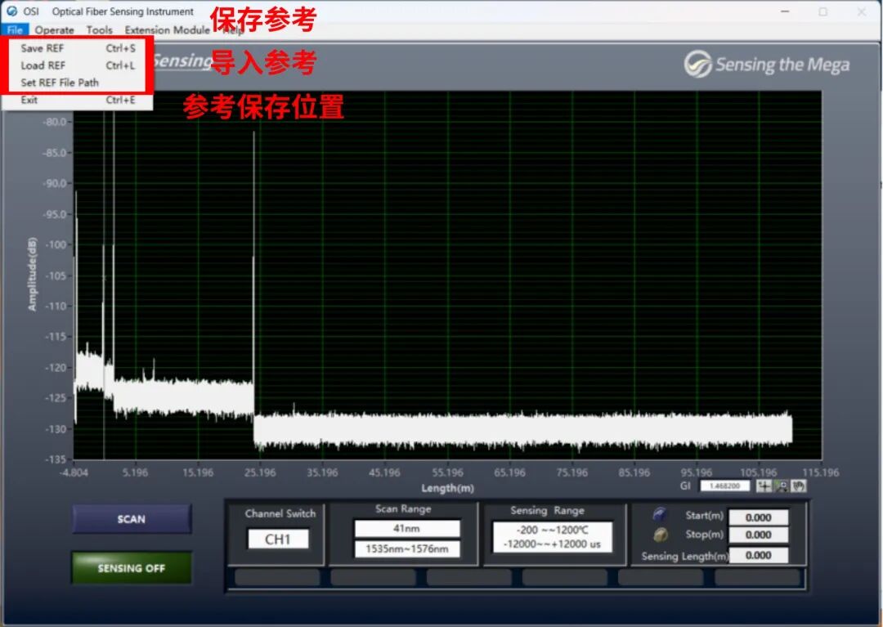Open the Channel Switch CH1 selector
Screen dimensions: 883x627
pos(279,540)
